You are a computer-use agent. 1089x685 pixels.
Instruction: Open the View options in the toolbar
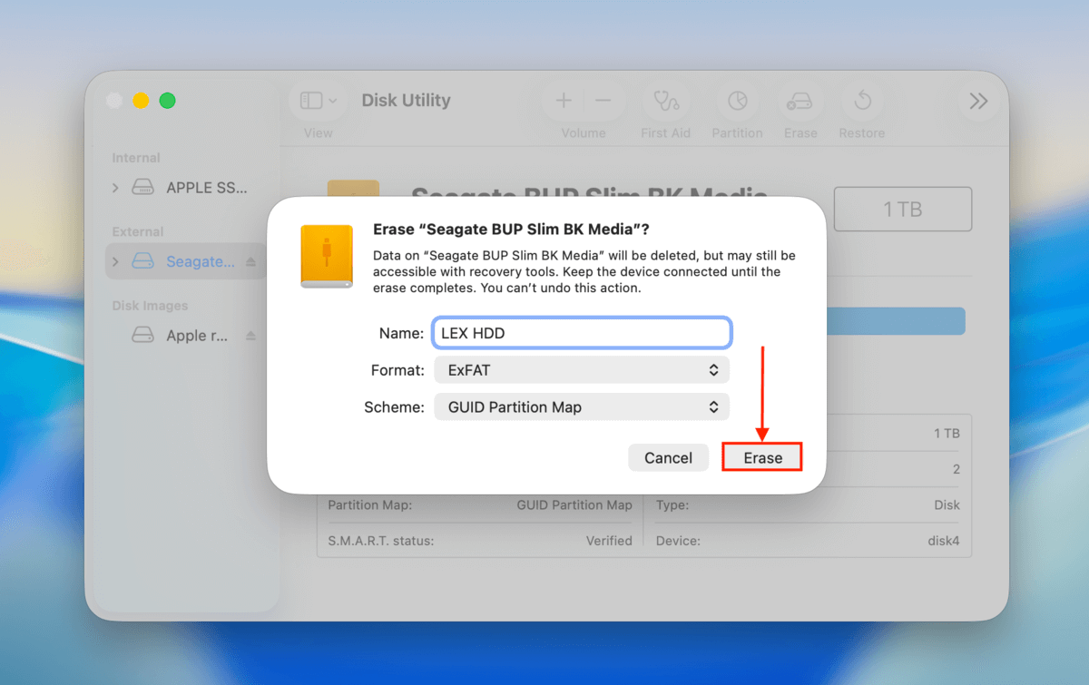(317, 100)
